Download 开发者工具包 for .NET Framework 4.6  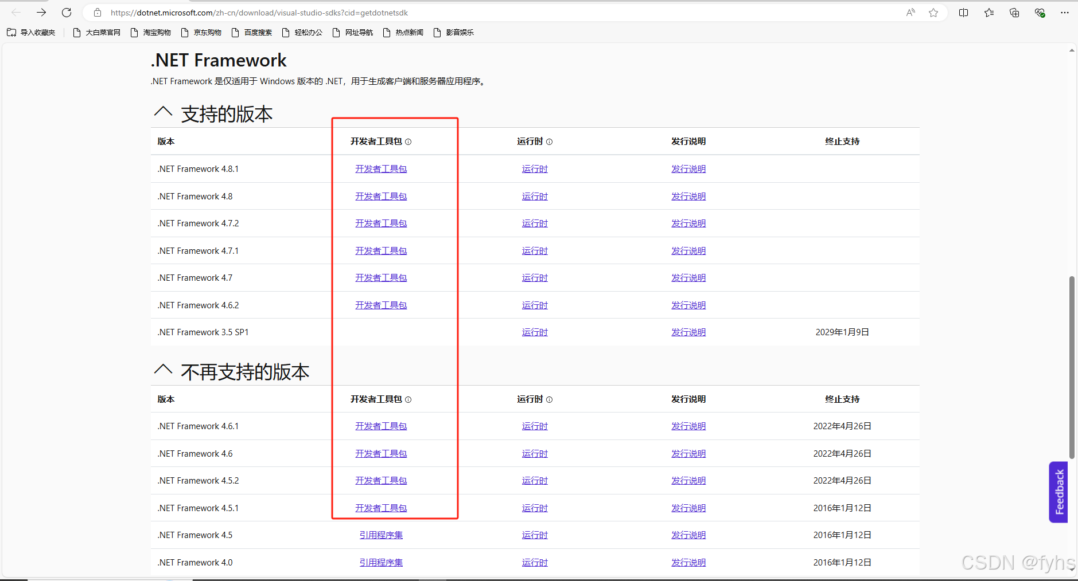pos(381,454)
